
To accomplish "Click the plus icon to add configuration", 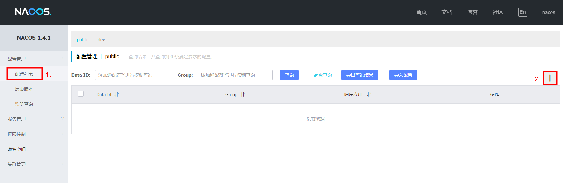I will coord(550,78).
